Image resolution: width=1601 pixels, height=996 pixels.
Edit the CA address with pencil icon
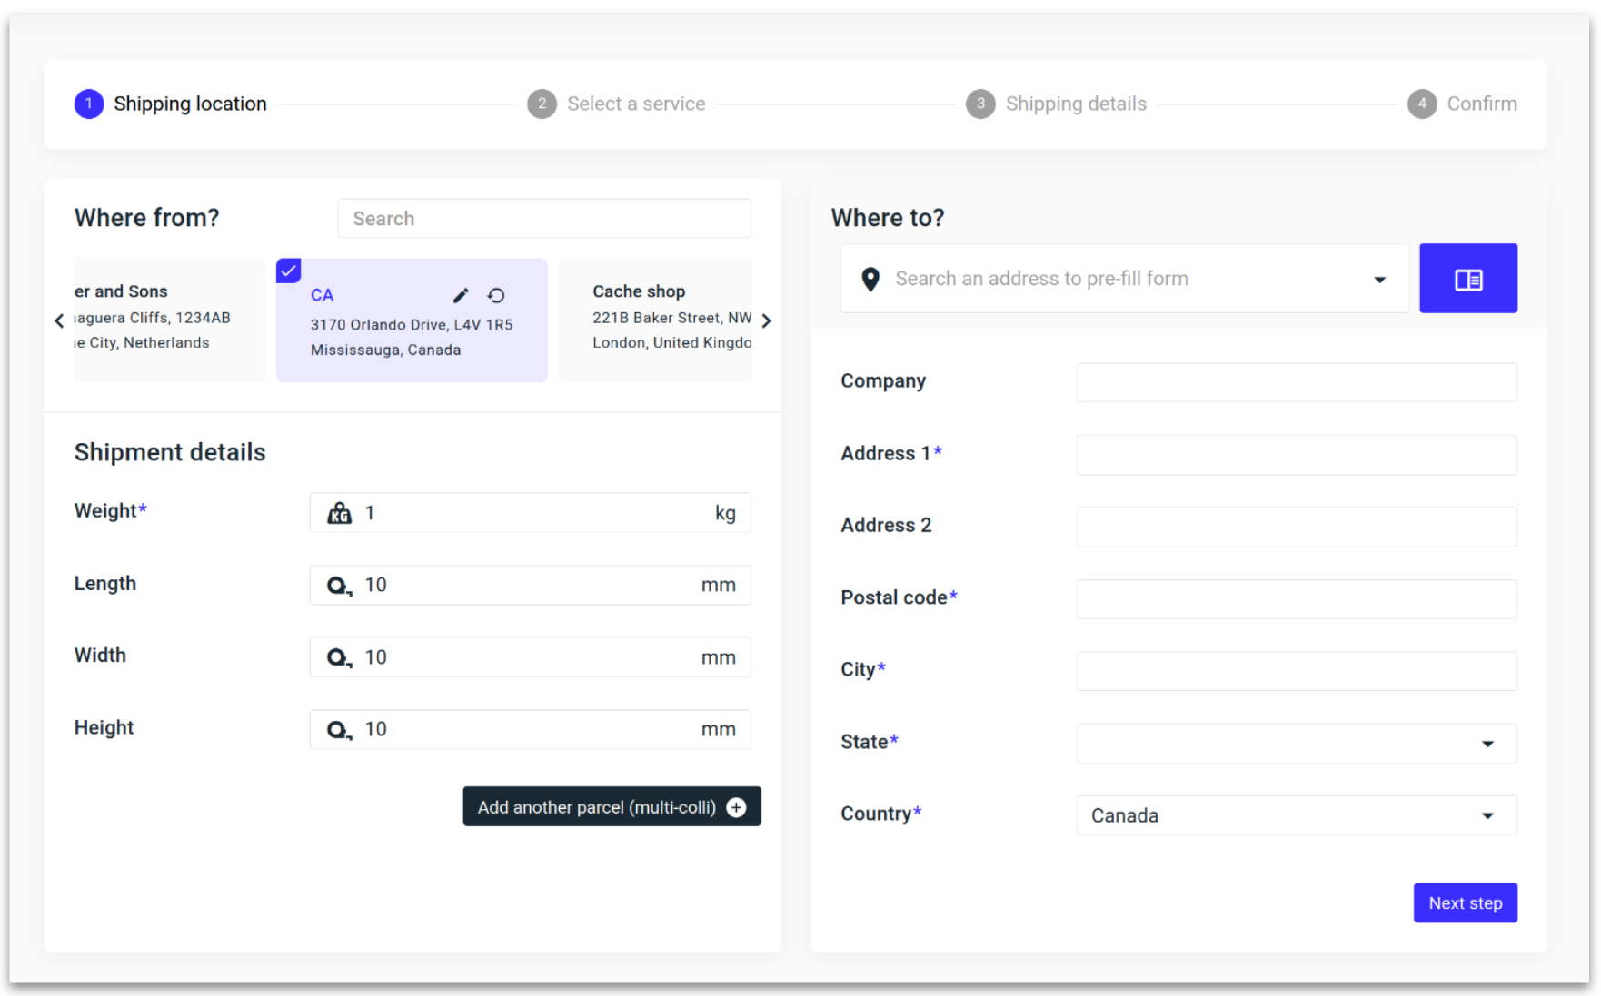click(461, 295)
